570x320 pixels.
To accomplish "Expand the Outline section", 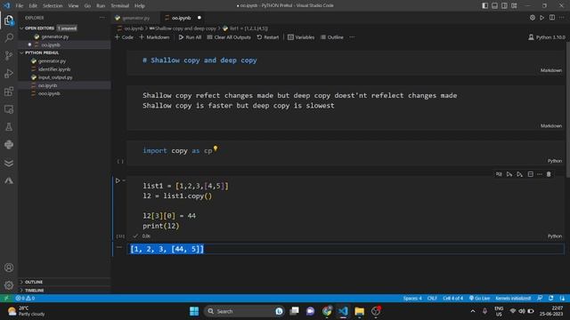I will click(34, 282).
